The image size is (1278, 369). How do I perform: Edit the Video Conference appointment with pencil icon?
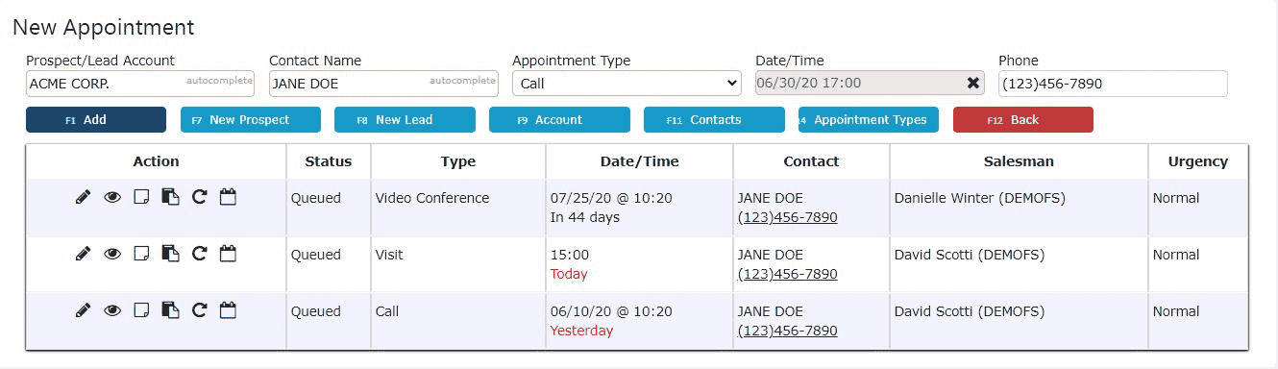click(84, 198)
